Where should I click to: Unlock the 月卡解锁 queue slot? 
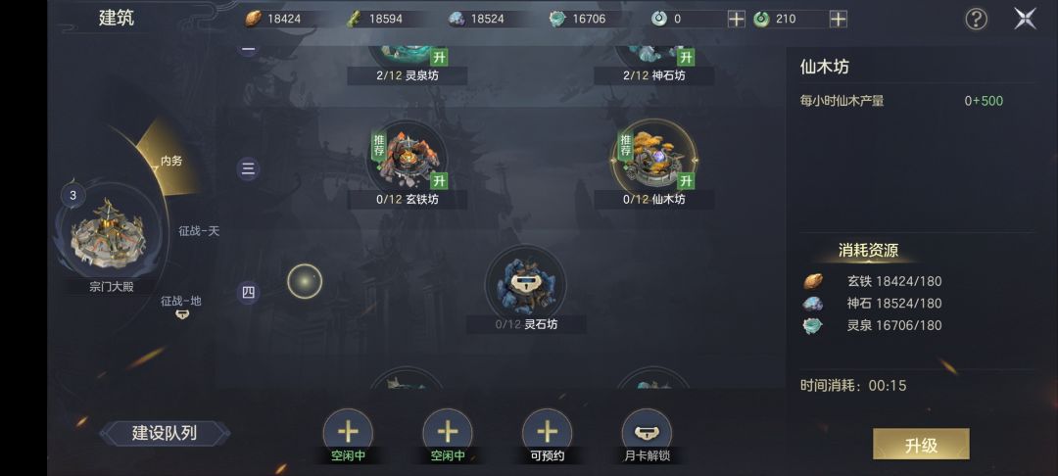647,436
